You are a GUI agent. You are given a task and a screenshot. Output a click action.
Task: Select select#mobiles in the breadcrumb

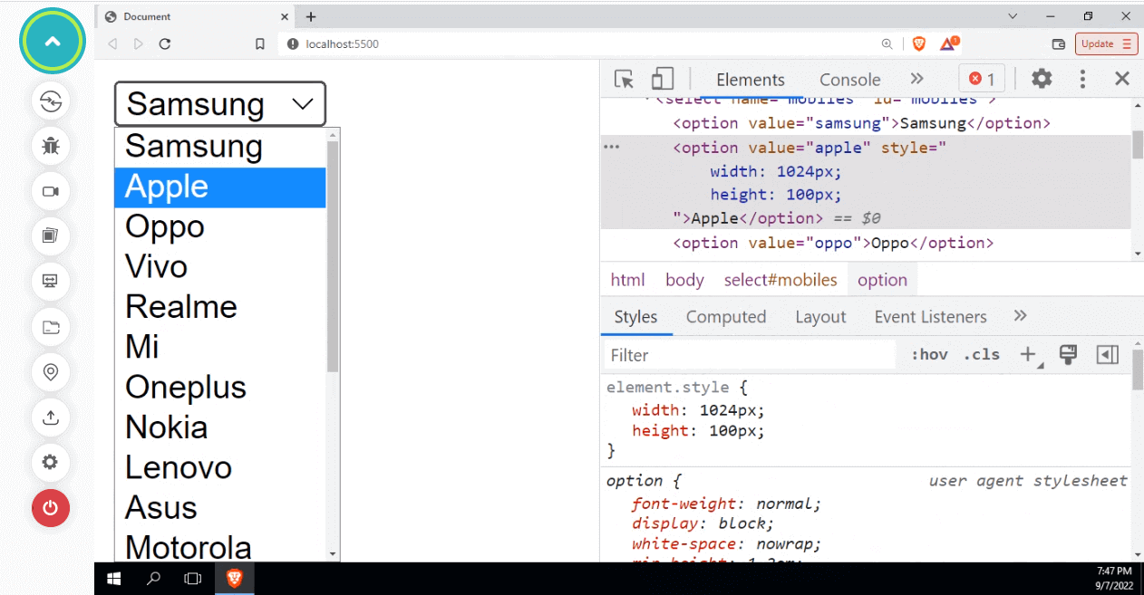[x=780, y=280]
